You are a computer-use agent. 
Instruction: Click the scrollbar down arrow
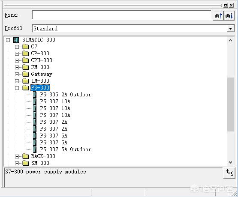[x=230, y=162]
